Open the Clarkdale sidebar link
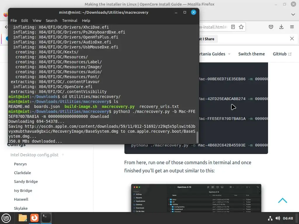The width and height of the screenshot is (299, 224). coord(22,173)
